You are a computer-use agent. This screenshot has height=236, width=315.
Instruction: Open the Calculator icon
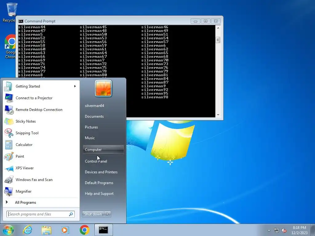click(x=9, y=145)
